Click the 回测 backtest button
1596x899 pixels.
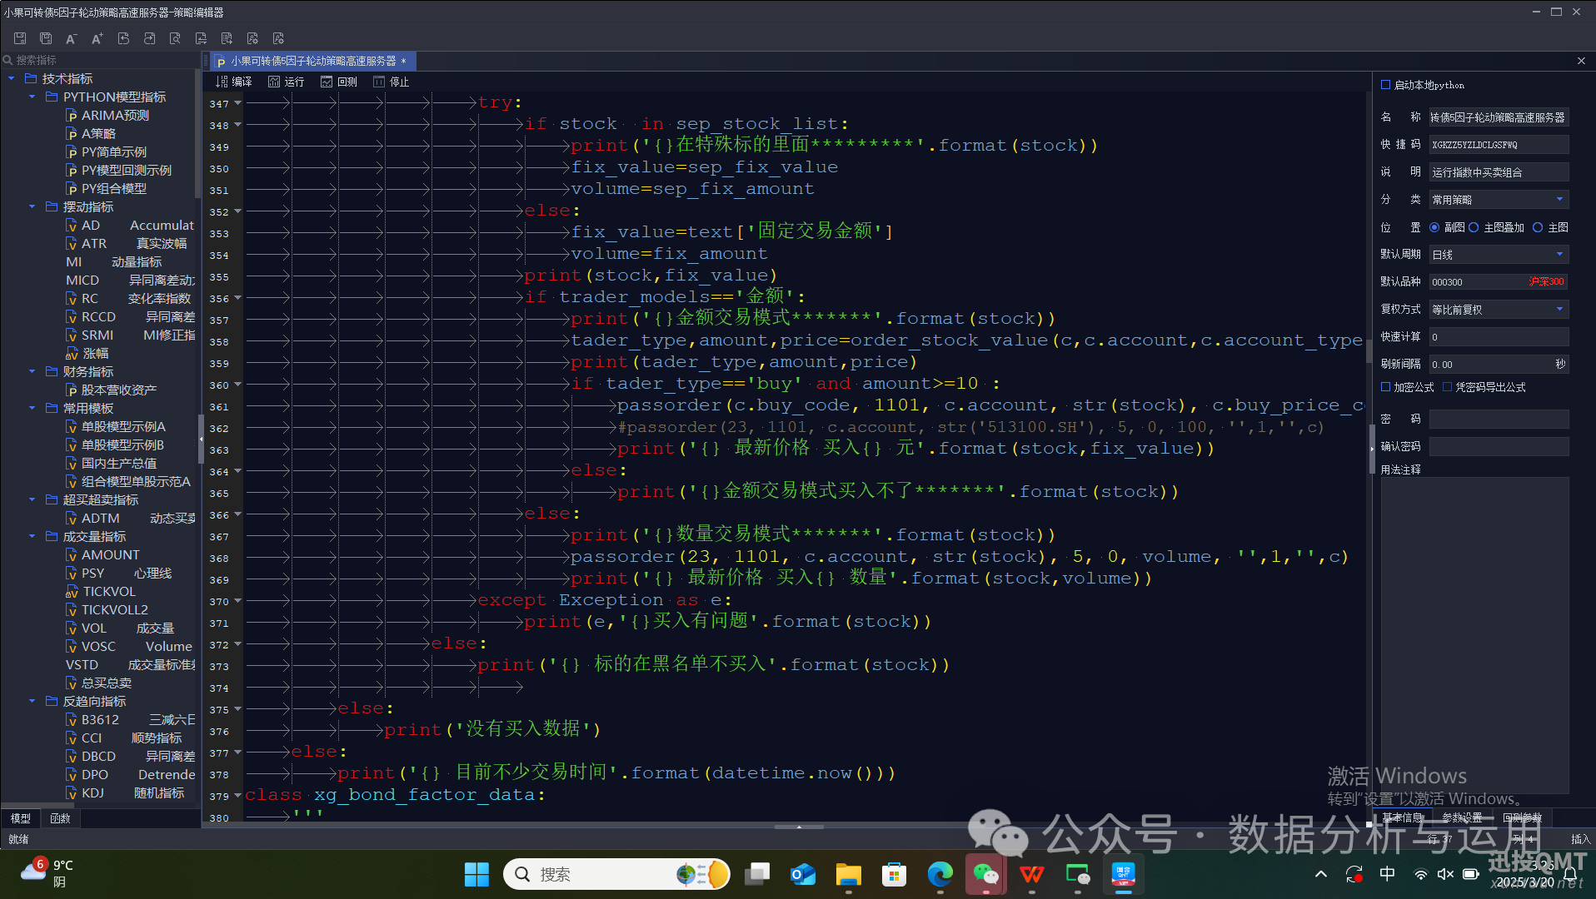[x=339, y=82]
